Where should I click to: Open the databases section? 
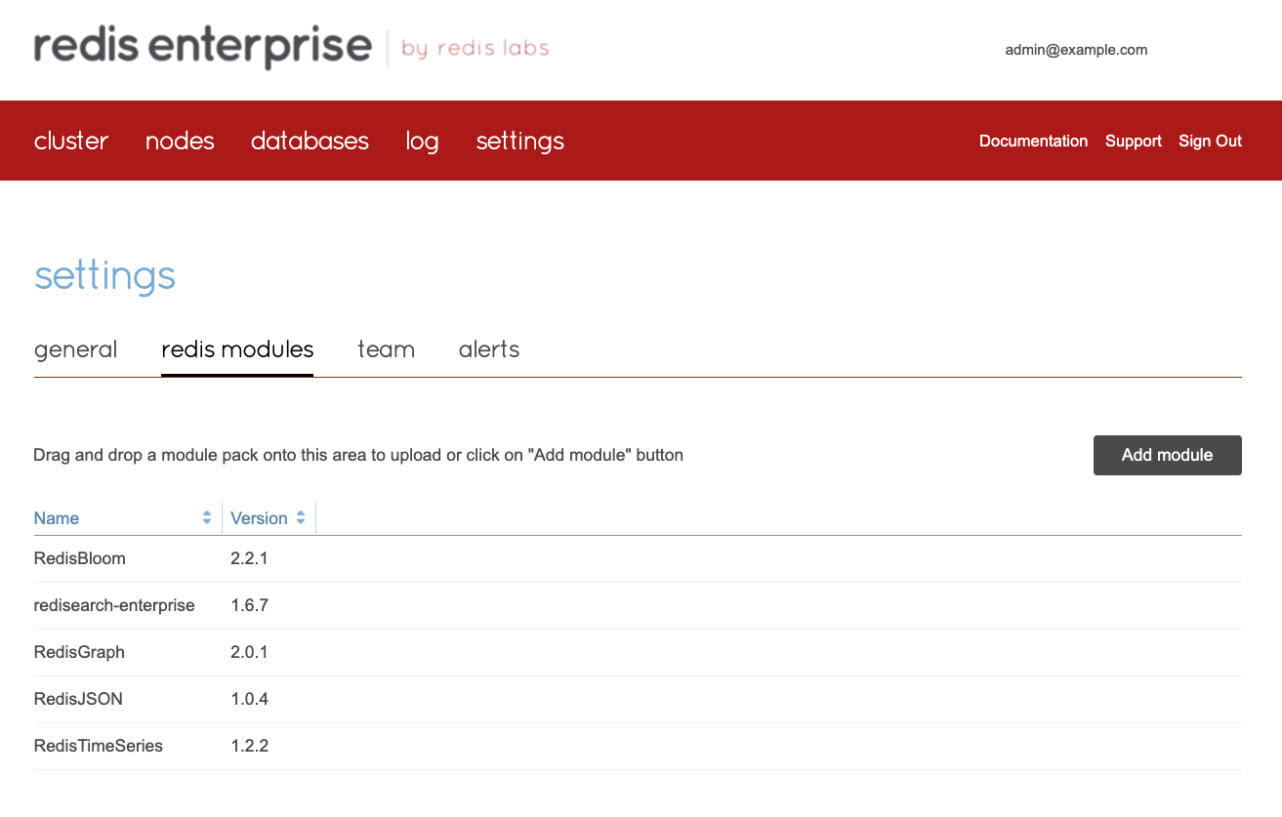point(310,141)
